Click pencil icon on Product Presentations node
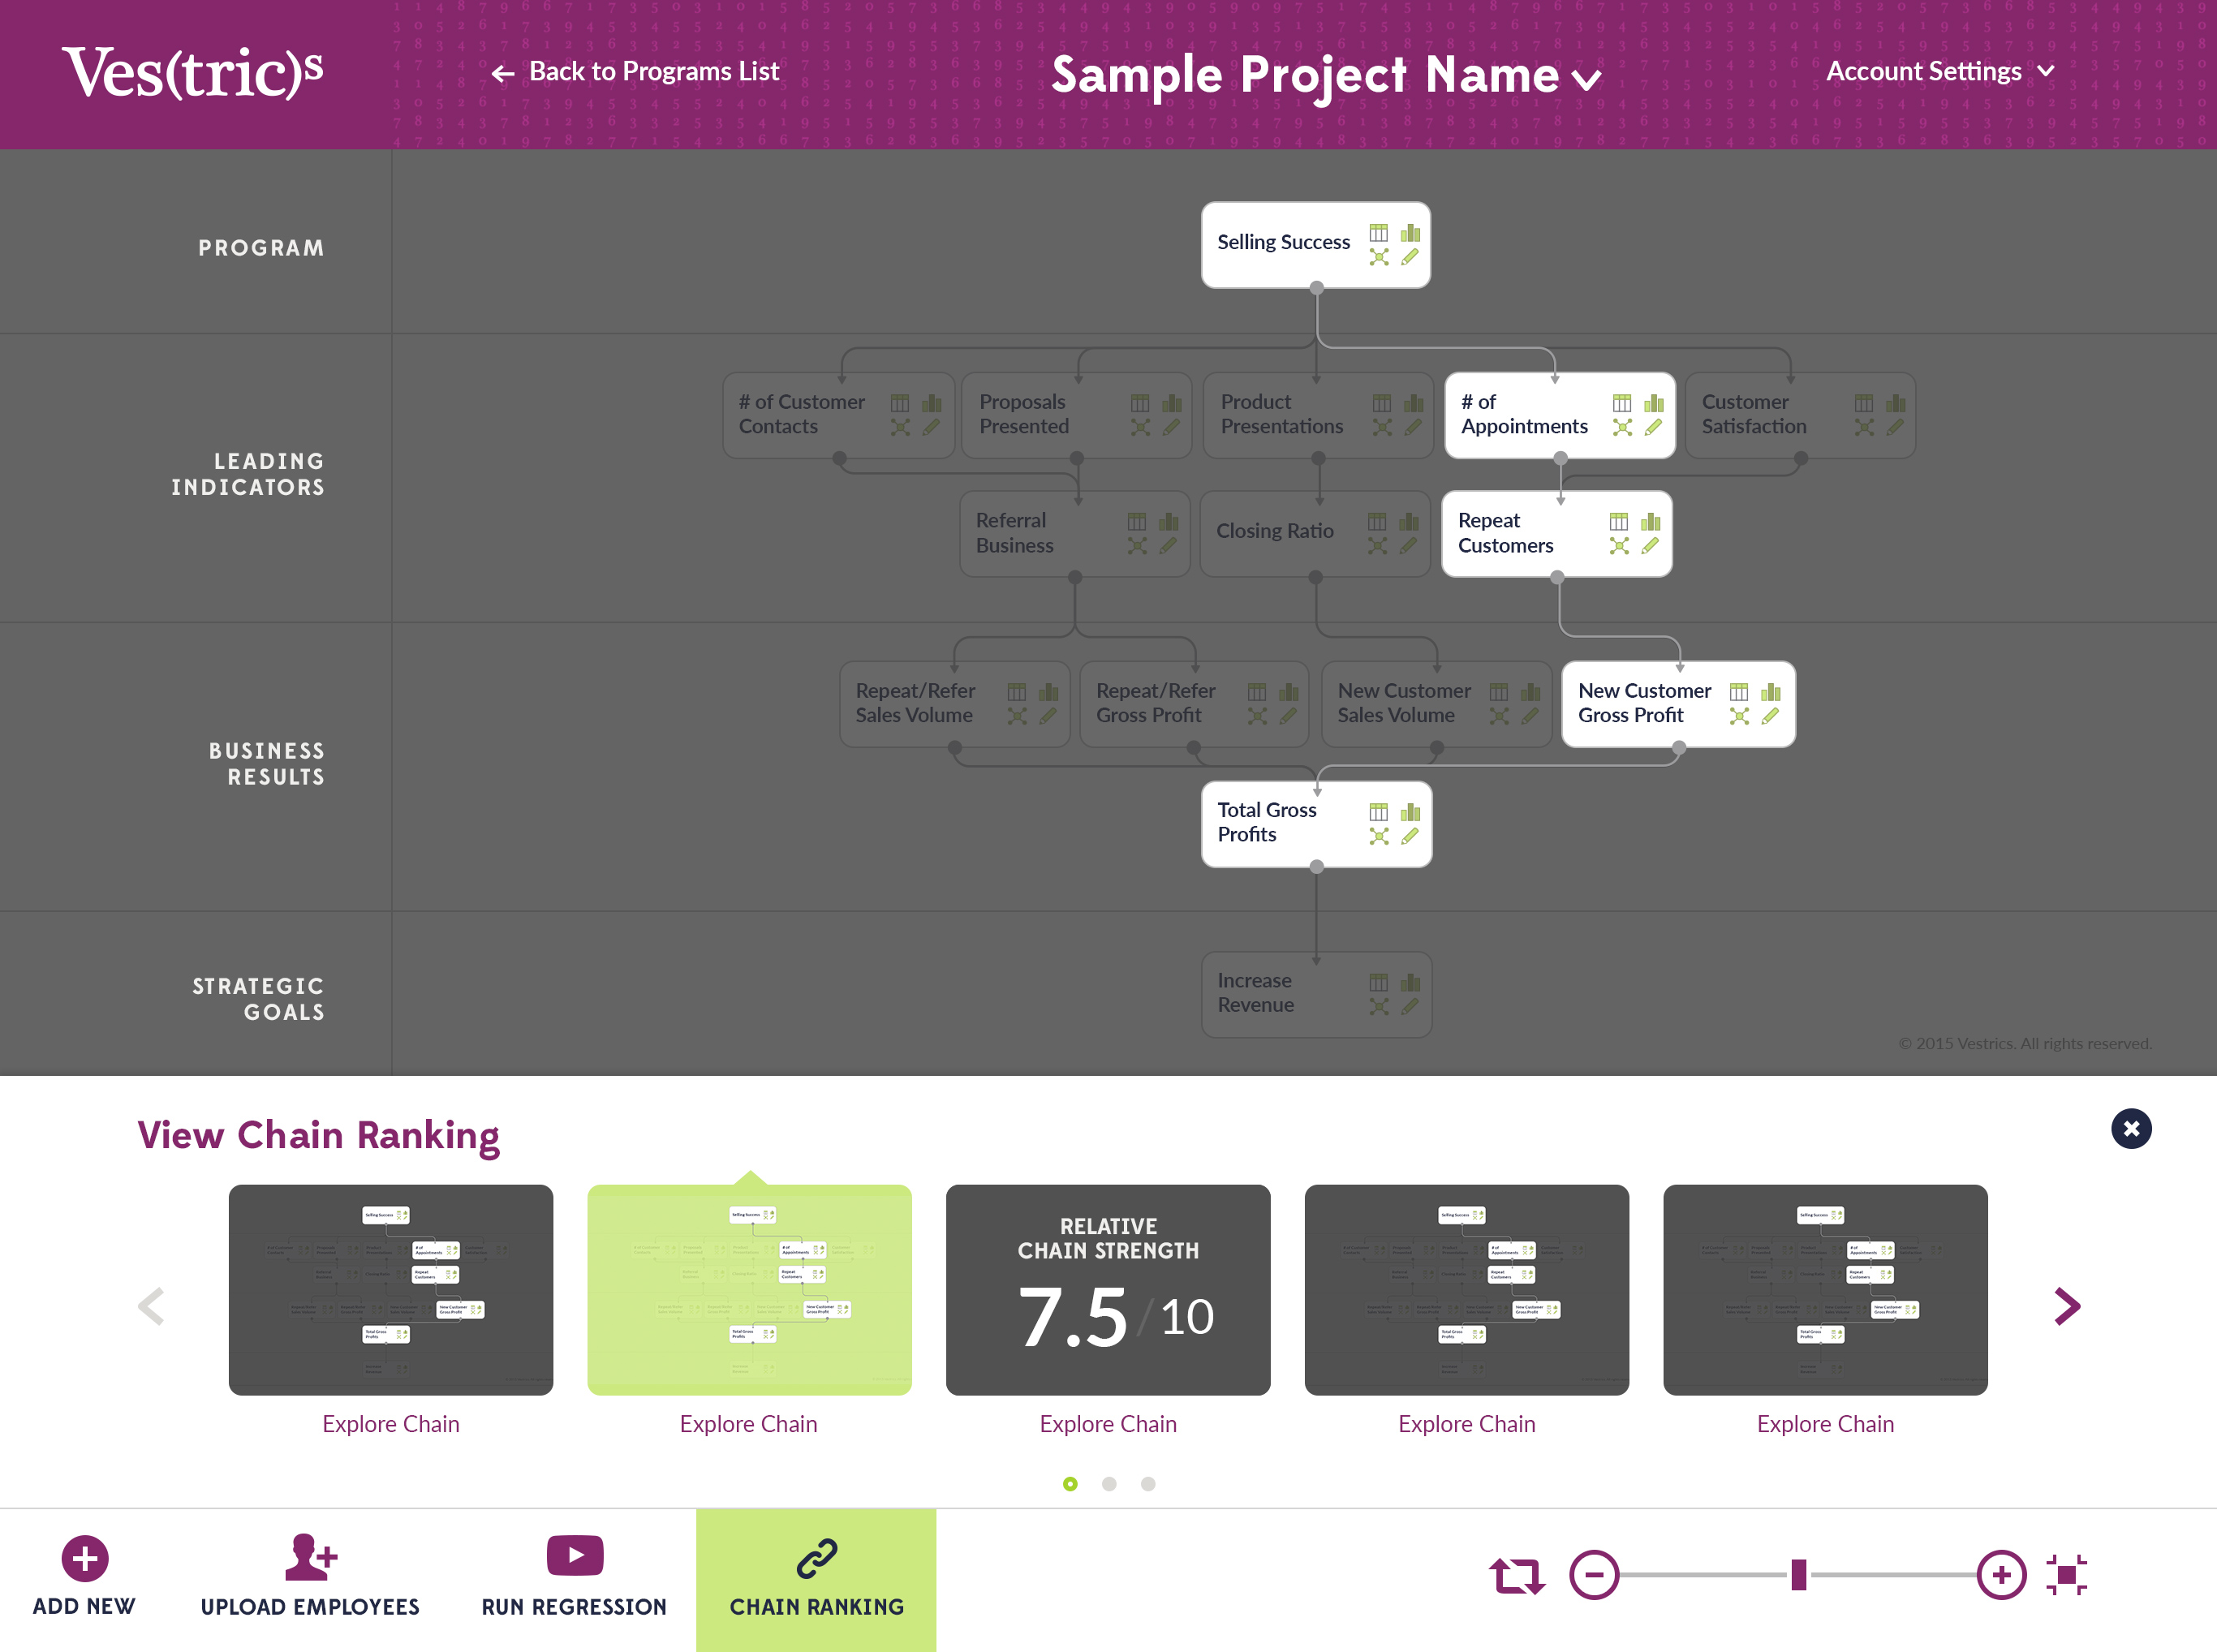The height and width of the screenshot is (1652, 2217). (1413, 428)
